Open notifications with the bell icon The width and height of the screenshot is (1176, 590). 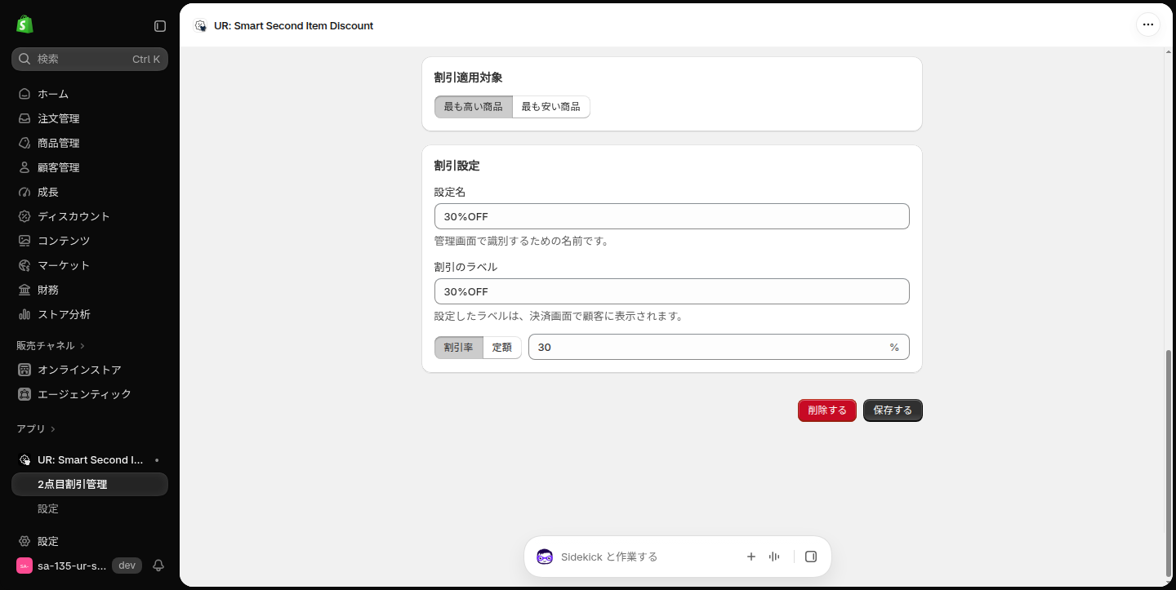(x=158, y=566)
